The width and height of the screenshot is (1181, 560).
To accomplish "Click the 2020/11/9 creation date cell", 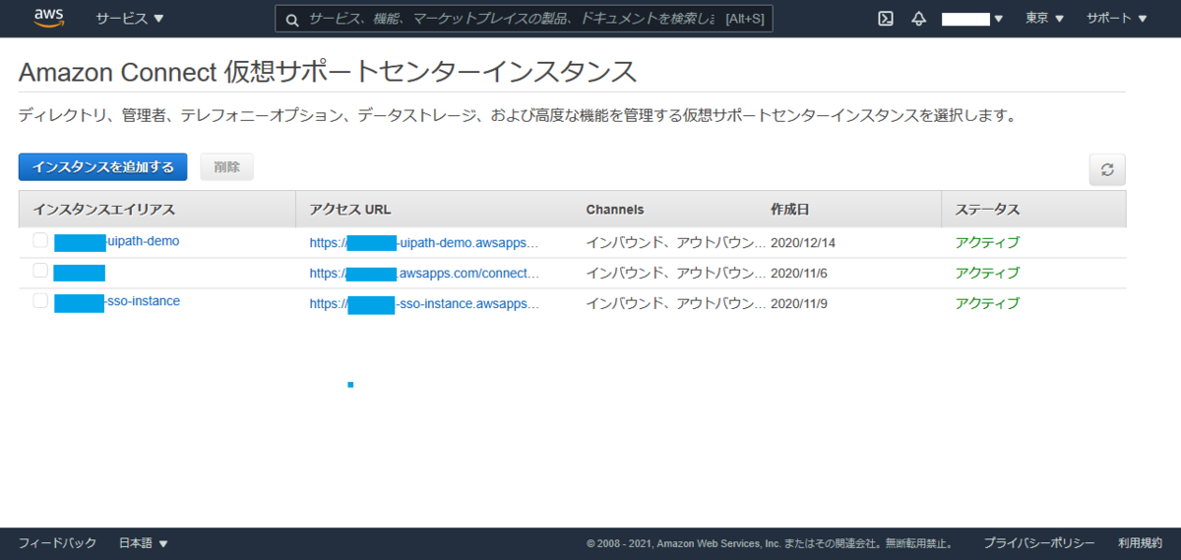I will click(799, 303).
